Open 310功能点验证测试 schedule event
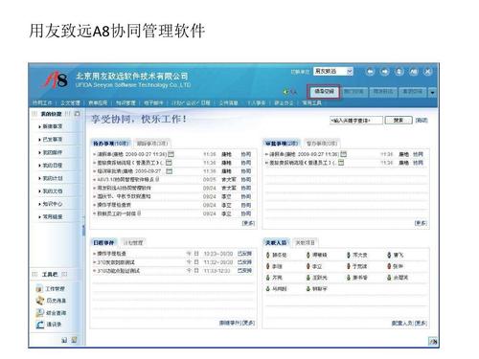The width and height of the screenshot is (479, 359). (118, 271)
